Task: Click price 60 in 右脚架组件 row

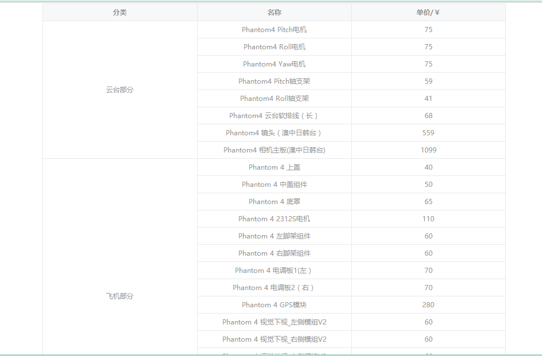Action: tap(429, 253)
